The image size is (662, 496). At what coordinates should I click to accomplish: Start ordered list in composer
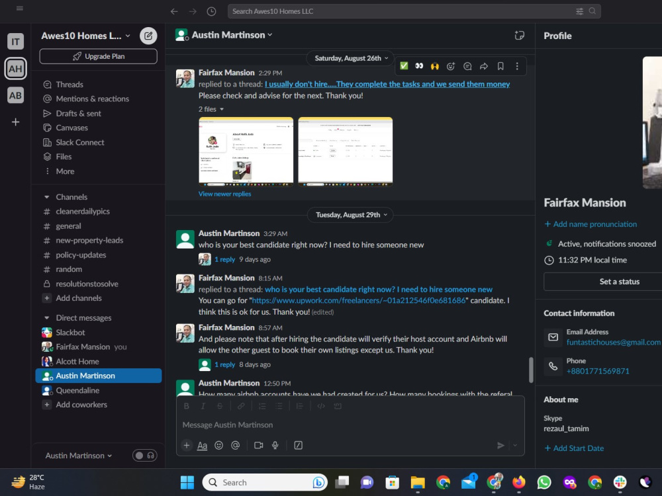click(262, 406)
